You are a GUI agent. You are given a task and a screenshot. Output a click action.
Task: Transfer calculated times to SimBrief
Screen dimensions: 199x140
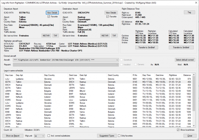tap(181, 48)
